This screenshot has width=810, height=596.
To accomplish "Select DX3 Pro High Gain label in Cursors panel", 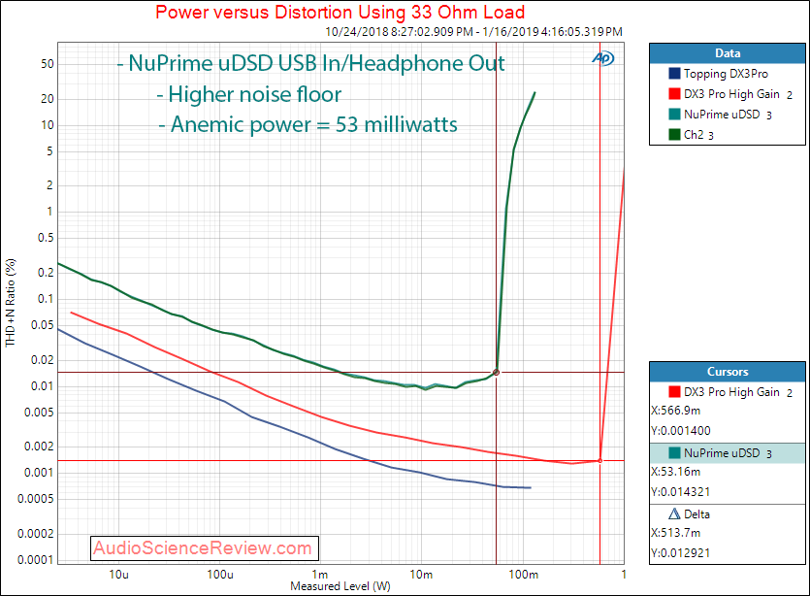I will (731, 392).
